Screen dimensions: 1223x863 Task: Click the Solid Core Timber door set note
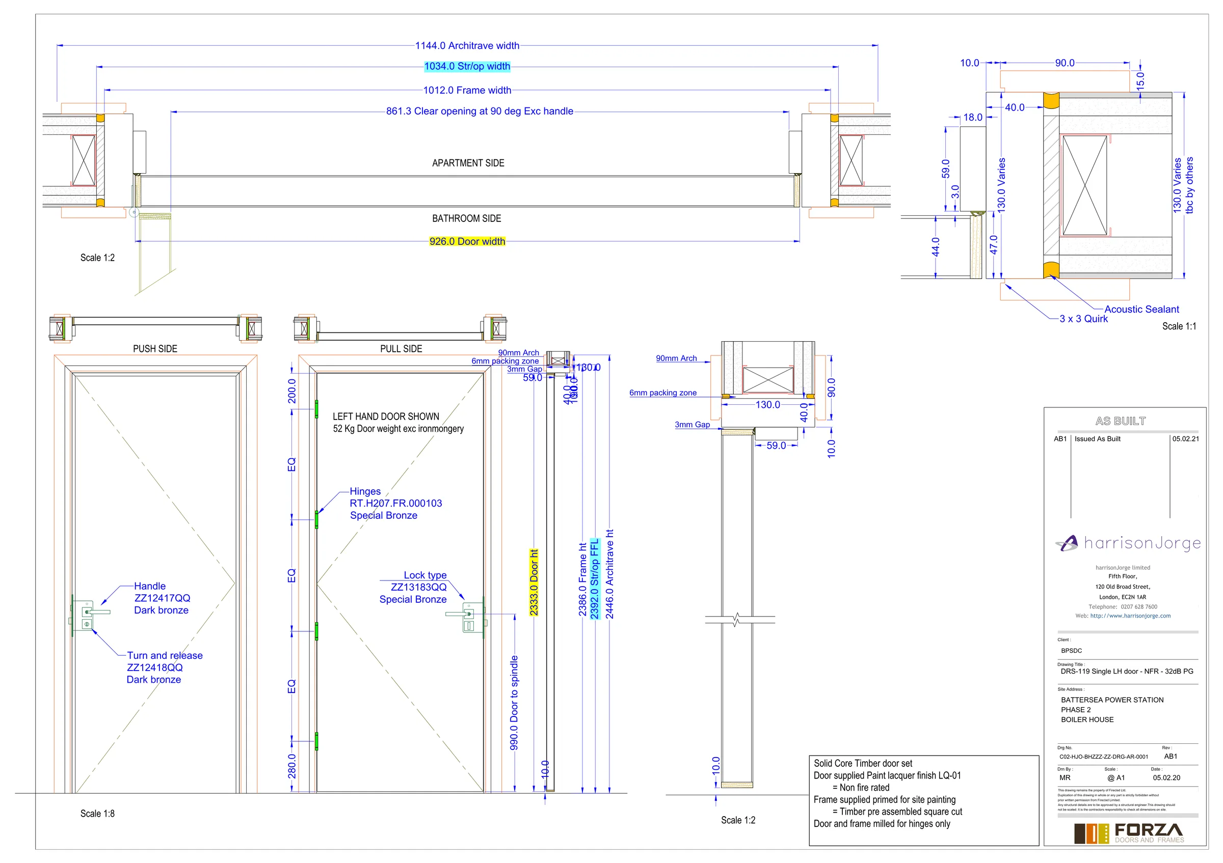(x=863, y=764)
